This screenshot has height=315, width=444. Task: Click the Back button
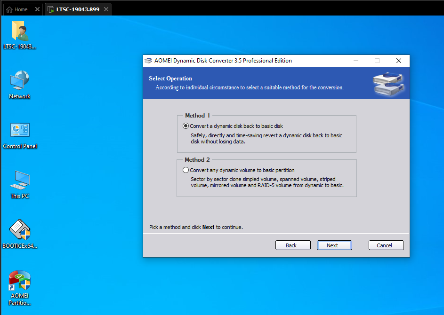tap(293, 245)
